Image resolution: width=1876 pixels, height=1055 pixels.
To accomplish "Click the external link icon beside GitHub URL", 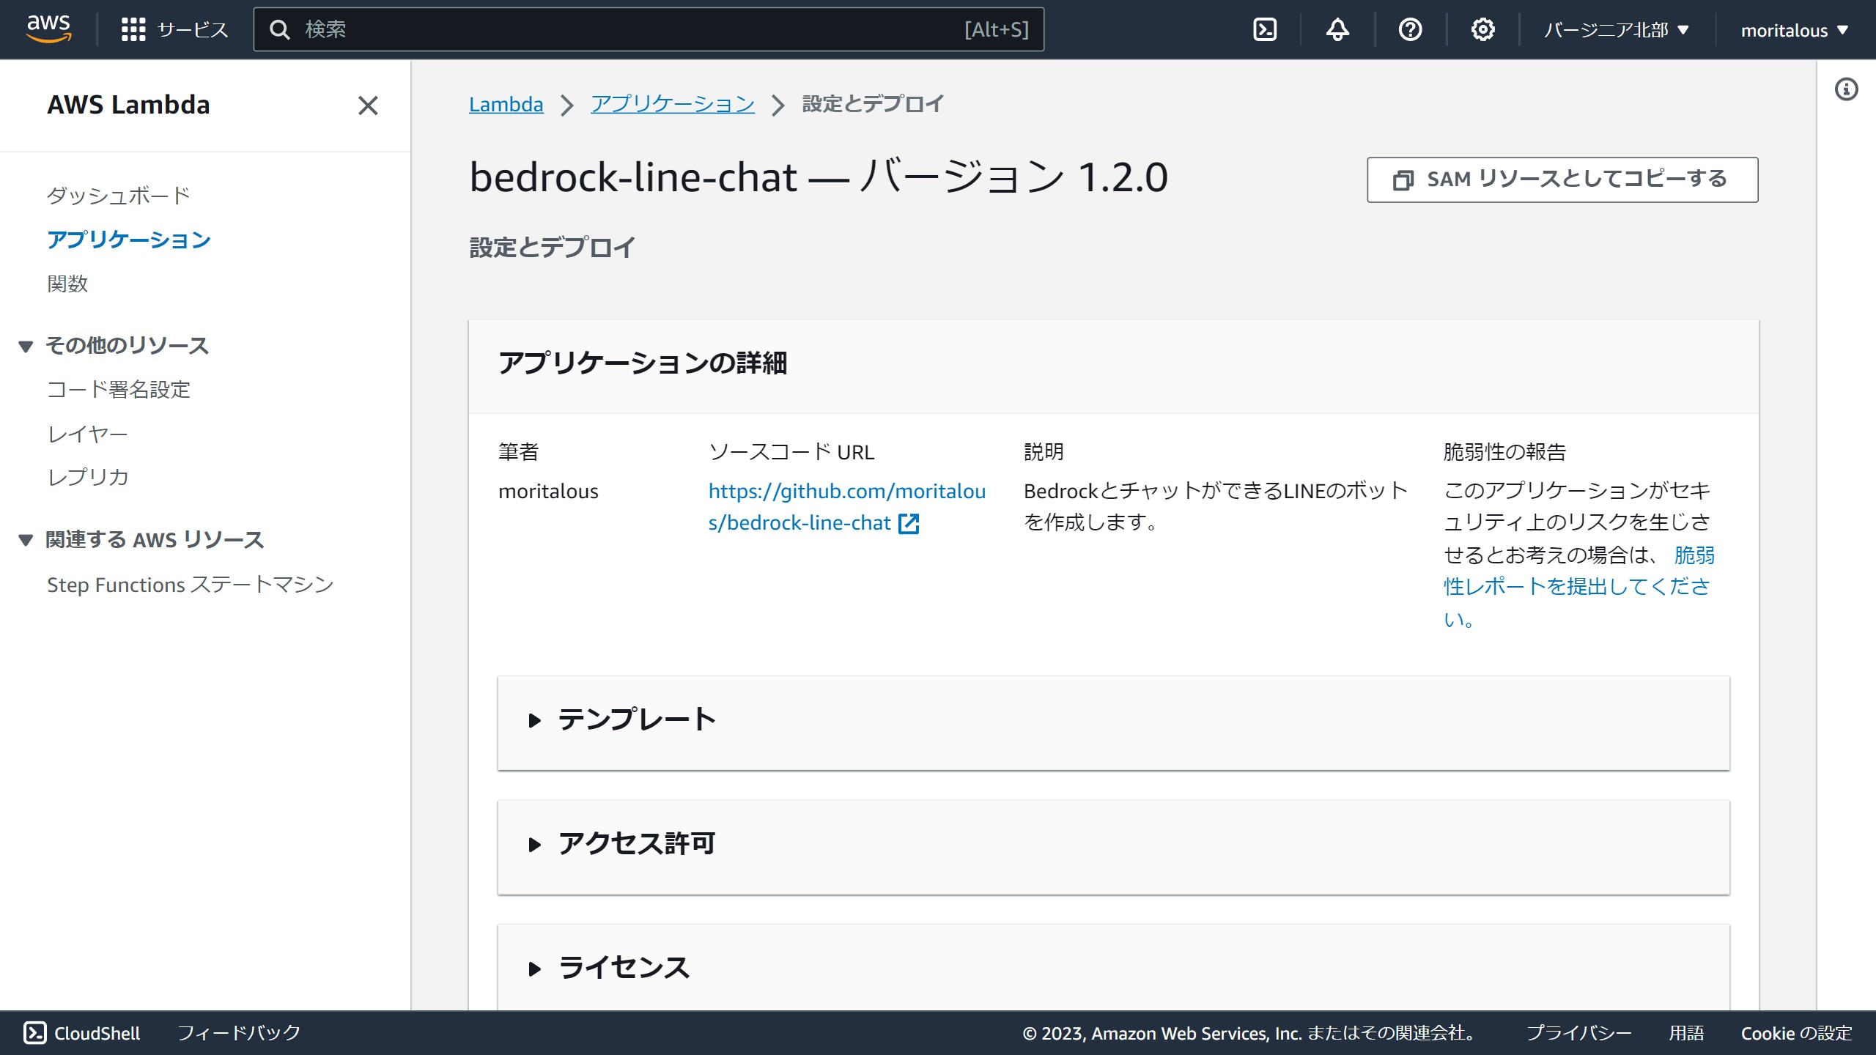I will (909, 523).
